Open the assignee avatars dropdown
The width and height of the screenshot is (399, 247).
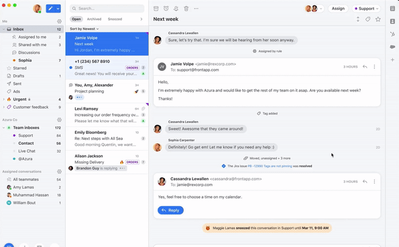pyautogui.click(x=314, y=9)
